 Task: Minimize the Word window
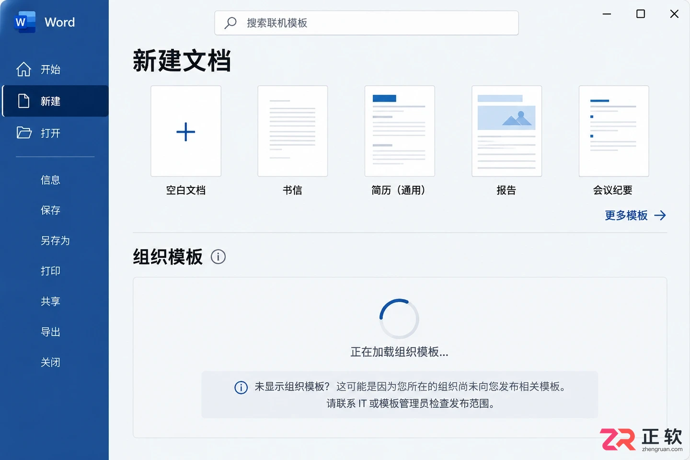[607, 14]
